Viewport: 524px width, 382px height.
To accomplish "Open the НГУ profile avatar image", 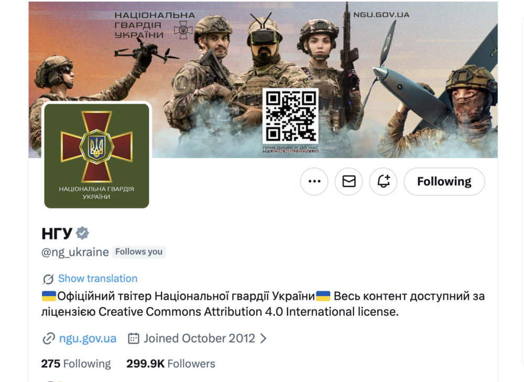I will 96,156.
